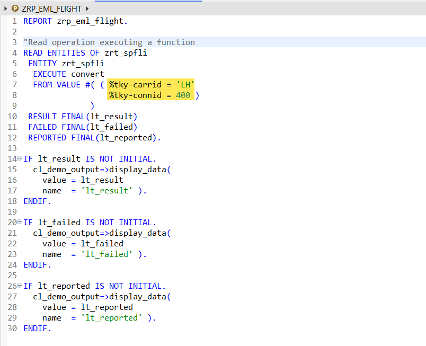The image size is (426, 346).
Task: Click line number 1 in the gutter
Action: click(x=14, y=21)
